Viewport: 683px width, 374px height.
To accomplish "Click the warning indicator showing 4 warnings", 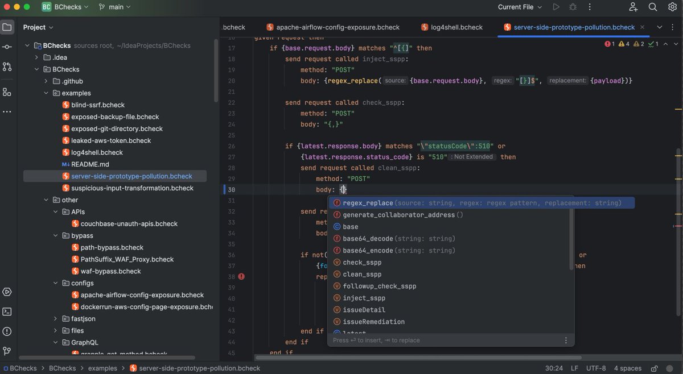I will (x=624, y=44).
